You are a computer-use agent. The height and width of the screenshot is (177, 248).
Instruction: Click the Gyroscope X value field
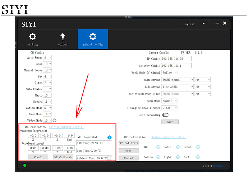(33, 135)
